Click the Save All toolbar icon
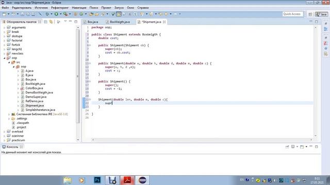Image resolution: width=330 pixels, height=185 pixels. point(28,14)
